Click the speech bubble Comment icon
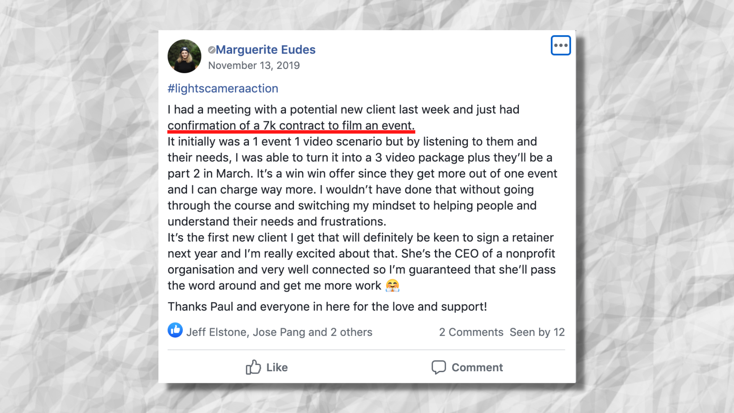The width and height of the screenshot is (734, 413). (438, 367)
